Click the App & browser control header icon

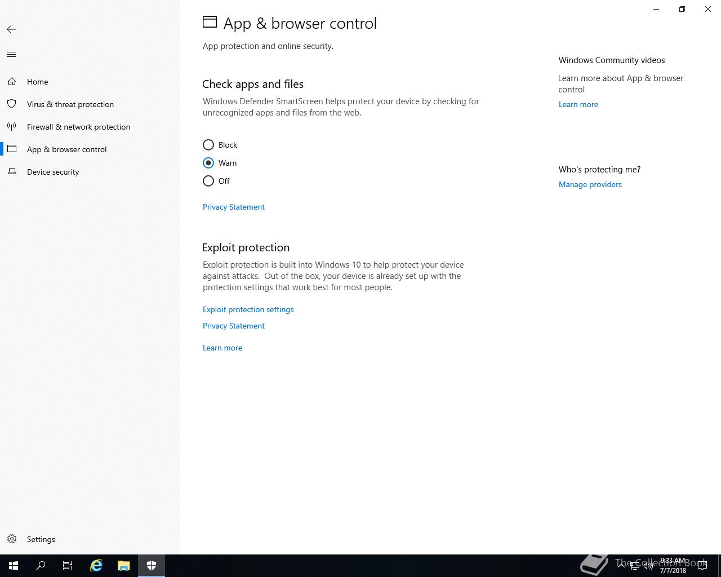pyautogui.click(x=210, y=22)
